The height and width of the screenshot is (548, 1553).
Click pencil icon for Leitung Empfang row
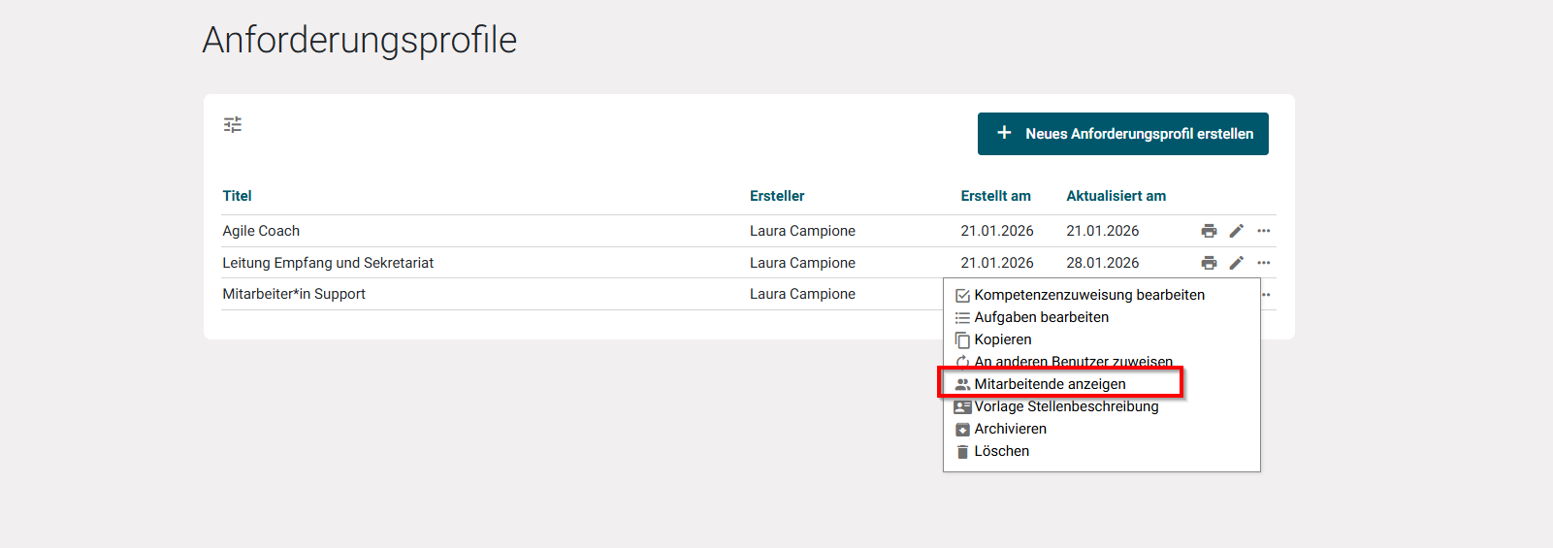(x=1236, y=263)
